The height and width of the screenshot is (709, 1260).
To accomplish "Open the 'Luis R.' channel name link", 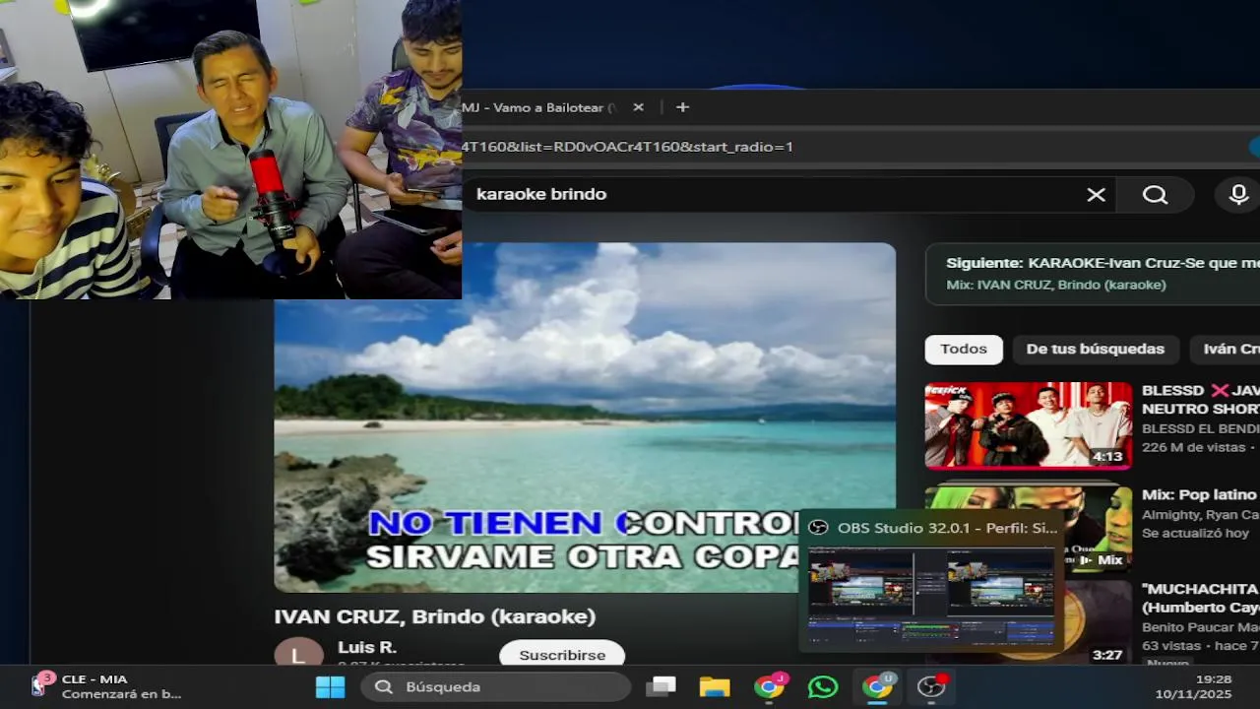I will pos(366,647).
